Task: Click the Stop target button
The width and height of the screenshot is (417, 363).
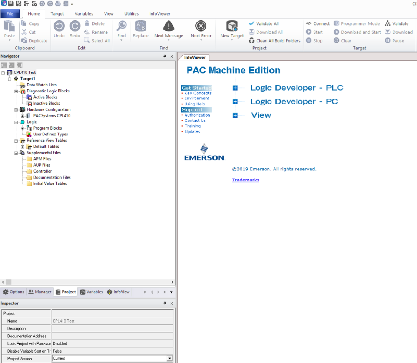Action: tap(314, 40)
